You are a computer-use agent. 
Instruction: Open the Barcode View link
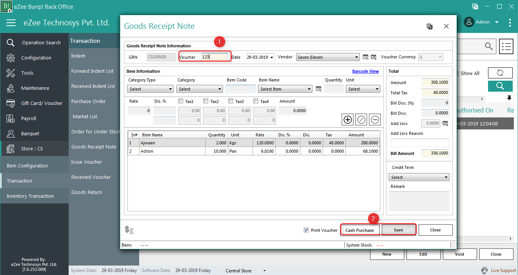366,71
